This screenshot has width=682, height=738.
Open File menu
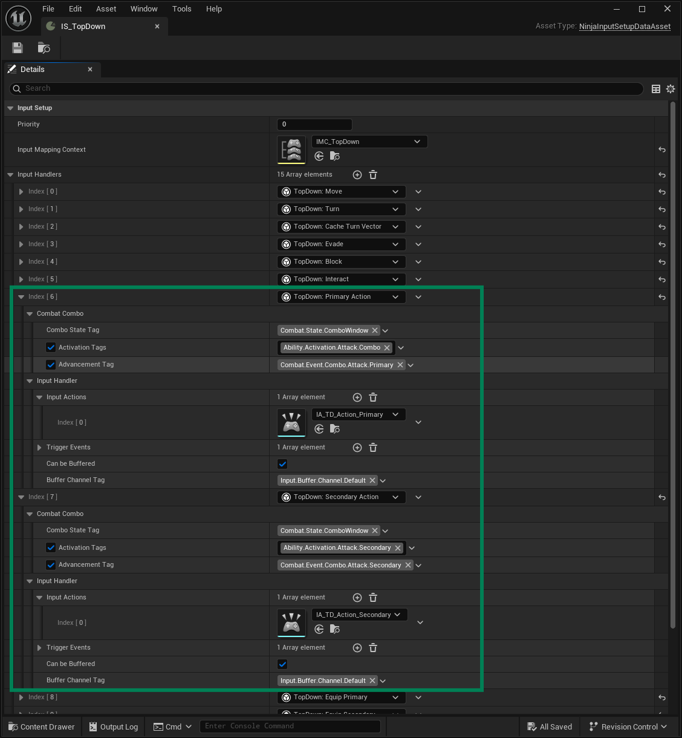(48, 8)
